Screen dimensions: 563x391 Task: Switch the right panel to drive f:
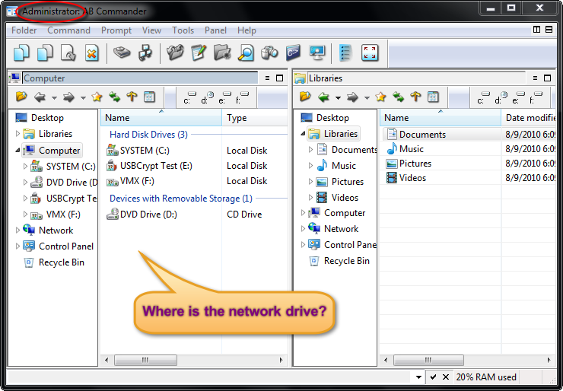click(x=536, y=98)
